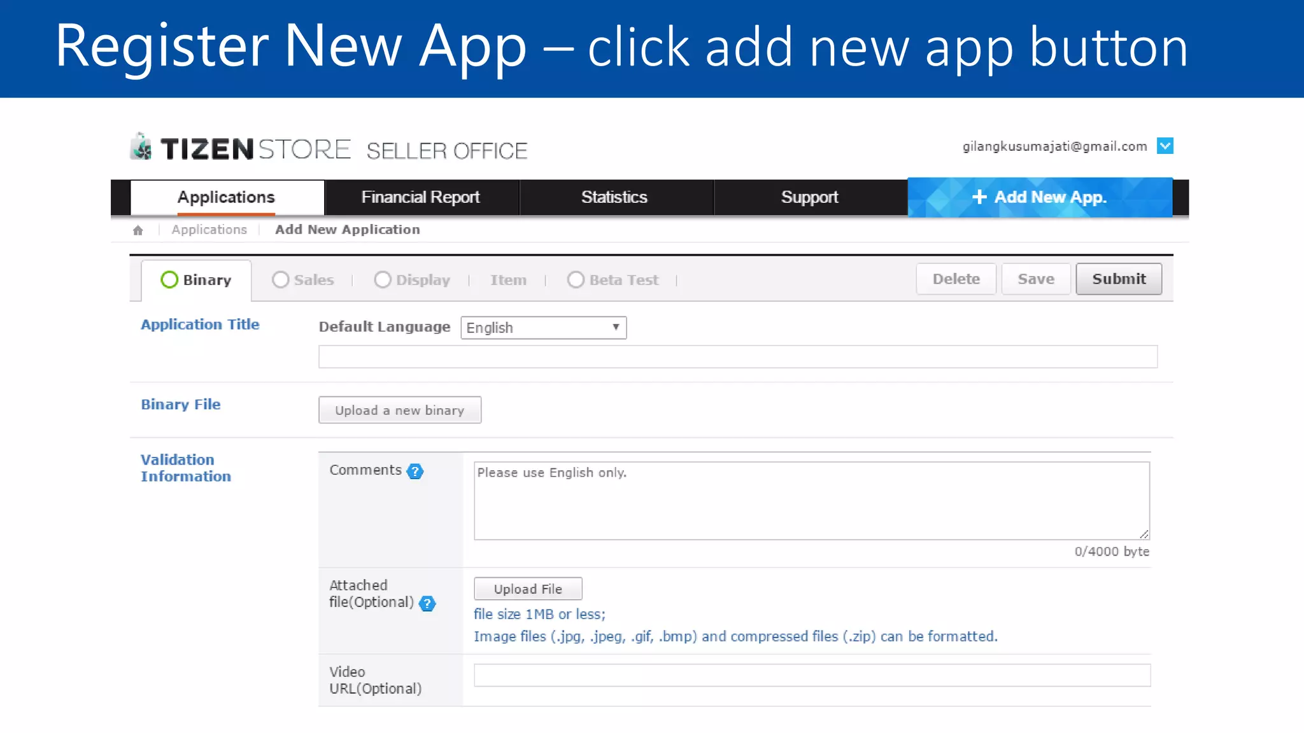1304x733 pixels.
Task: Click the Comments help question mark icon
Action: pyautogui.click(x=415, y=471)
